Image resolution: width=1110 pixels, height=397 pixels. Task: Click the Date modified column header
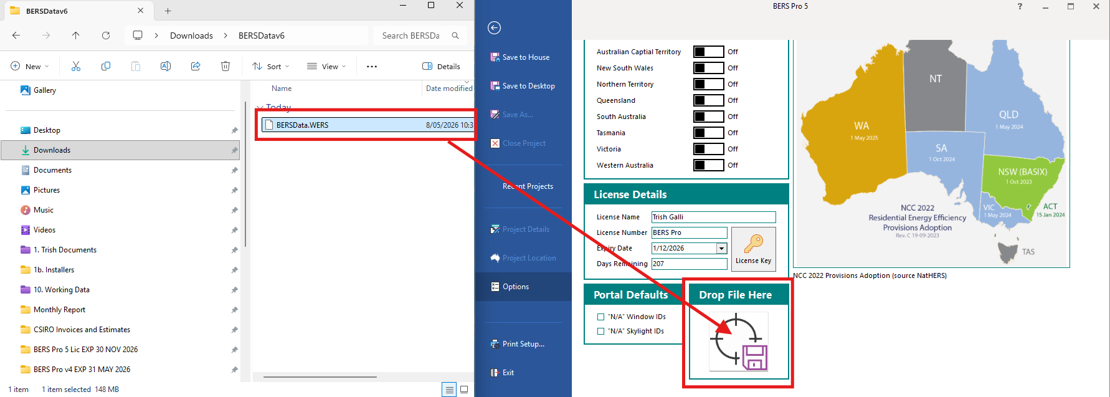[449, 88]
